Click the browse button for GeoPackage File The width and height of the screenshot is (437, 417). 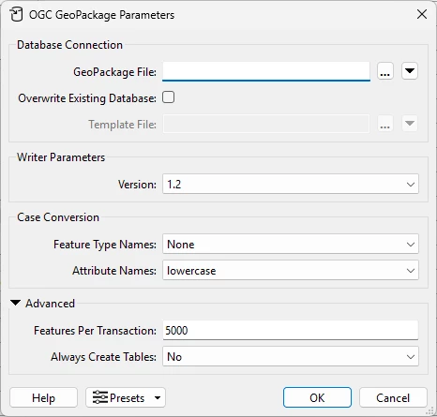[x=385, y=71]
